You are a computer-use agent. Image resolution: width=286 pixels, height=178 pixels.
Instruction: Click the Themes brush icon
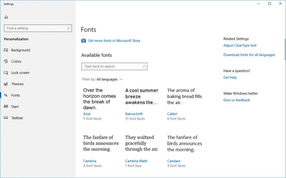(x=6, y=84)
